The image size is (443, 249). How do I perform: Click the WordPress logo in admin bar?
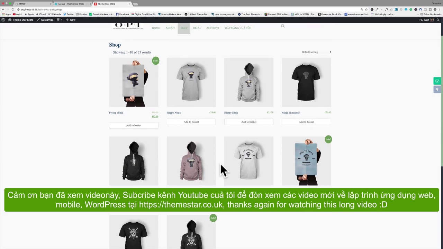tap(3, 20)
